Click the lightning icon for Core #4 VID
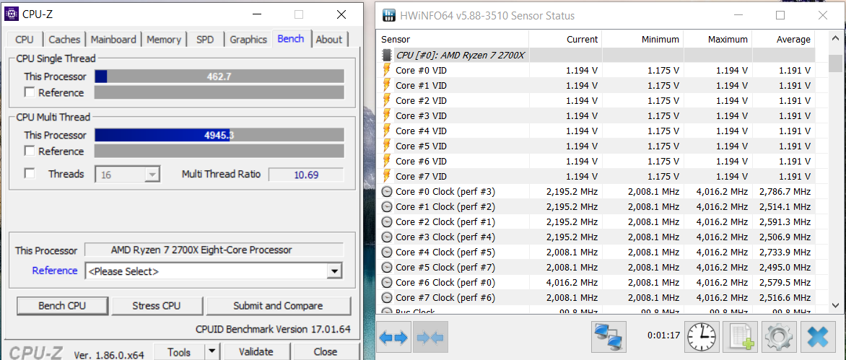The image size is (846, 360). point(387,131)
